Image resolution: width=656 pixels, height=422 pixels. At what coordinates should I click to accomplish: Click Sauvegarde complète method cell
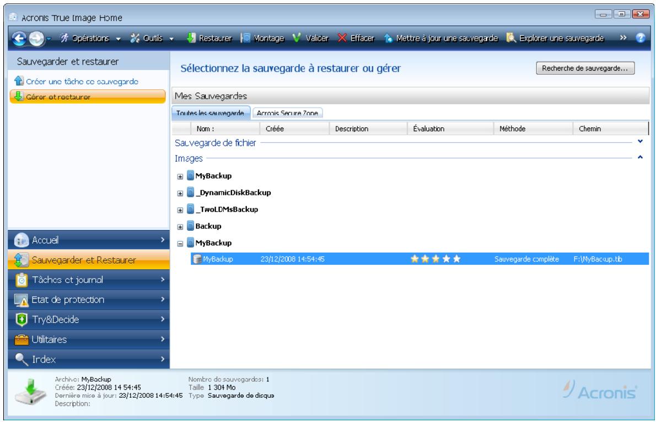click(x=526, y=259)
